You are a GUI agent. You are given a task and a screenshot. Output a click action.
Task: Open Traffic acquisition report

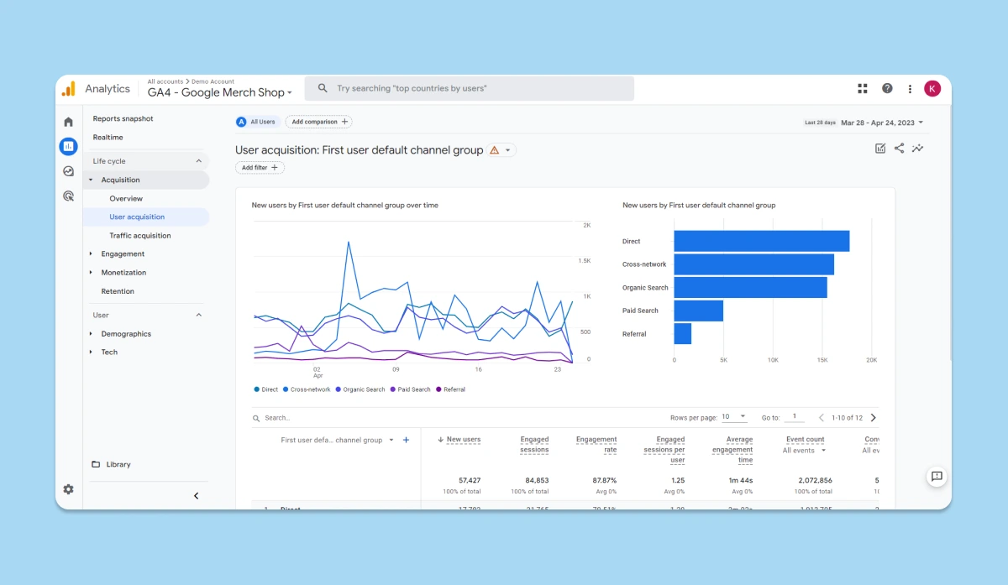click(x=140, y=236)
